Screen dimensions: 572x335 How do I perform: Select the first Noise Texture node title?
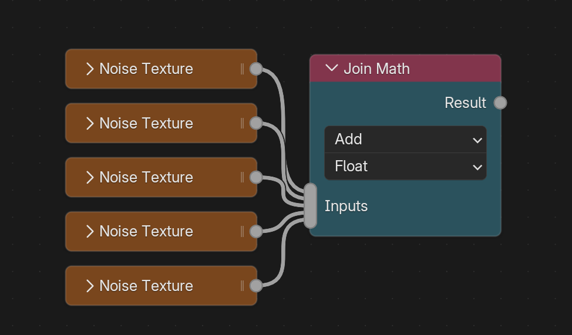coord(146,69)
